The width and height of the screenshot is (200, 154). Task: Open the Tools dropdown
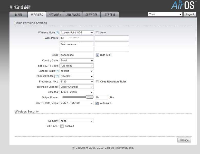pos(165,14)
